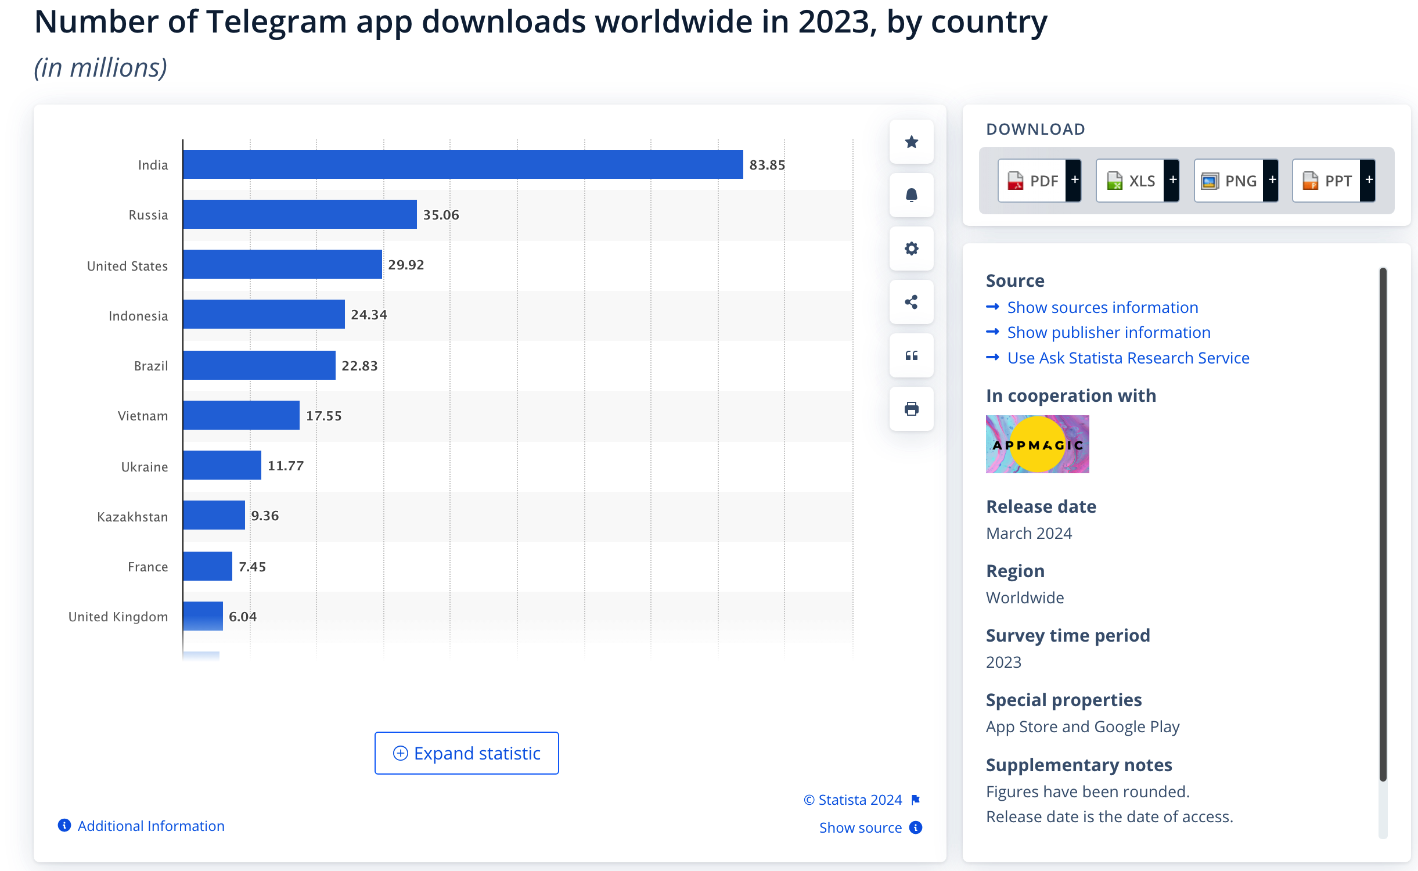1418x871 pixels.
Task: Click the star favorite icon
Action: [x=911, y=142]
